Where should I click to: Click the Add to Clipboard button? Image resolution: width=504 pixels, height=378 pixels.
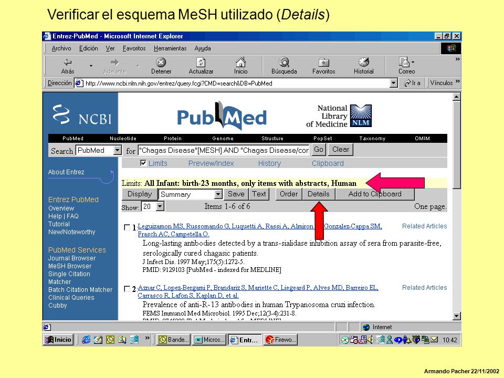(375, 194)
